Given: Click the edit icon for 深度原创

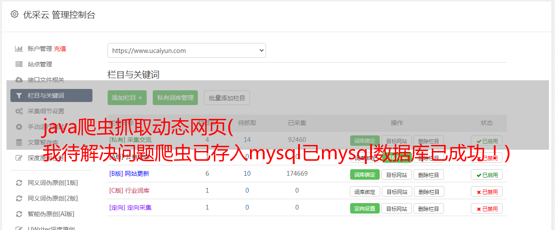Looking at the screenshot, I should click(x=19, y=158).
